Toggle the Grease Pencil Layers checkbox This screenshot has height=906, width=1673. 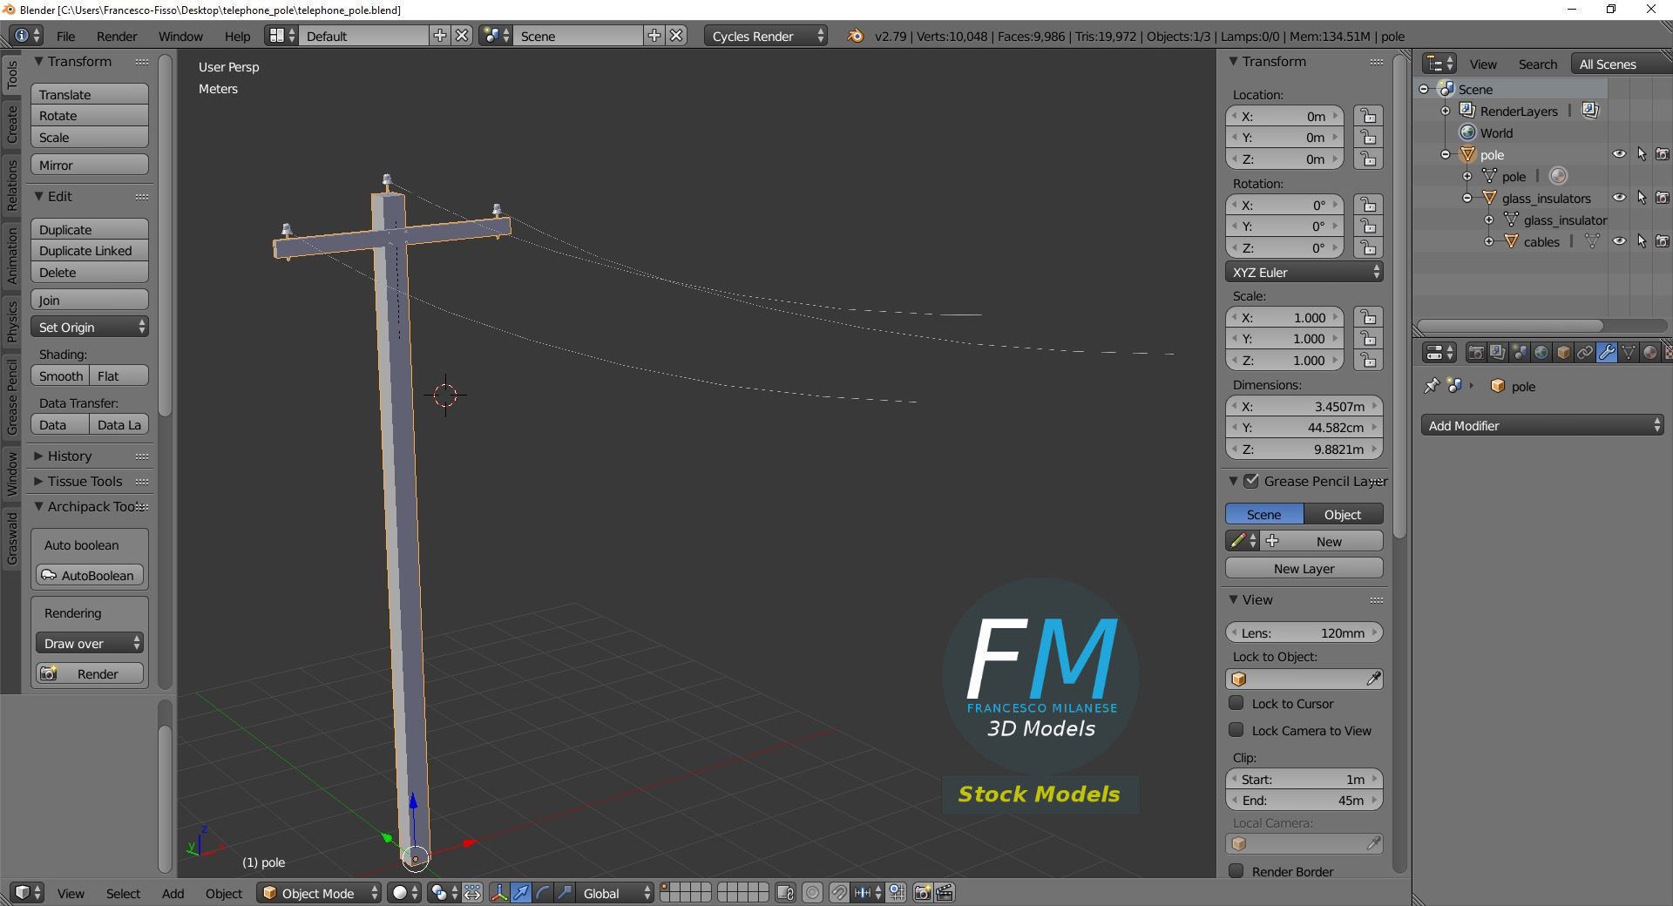click(1251, 481)
